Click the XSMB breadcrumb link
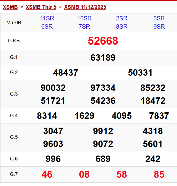This screenshot has width=177, height=186. 10,7
